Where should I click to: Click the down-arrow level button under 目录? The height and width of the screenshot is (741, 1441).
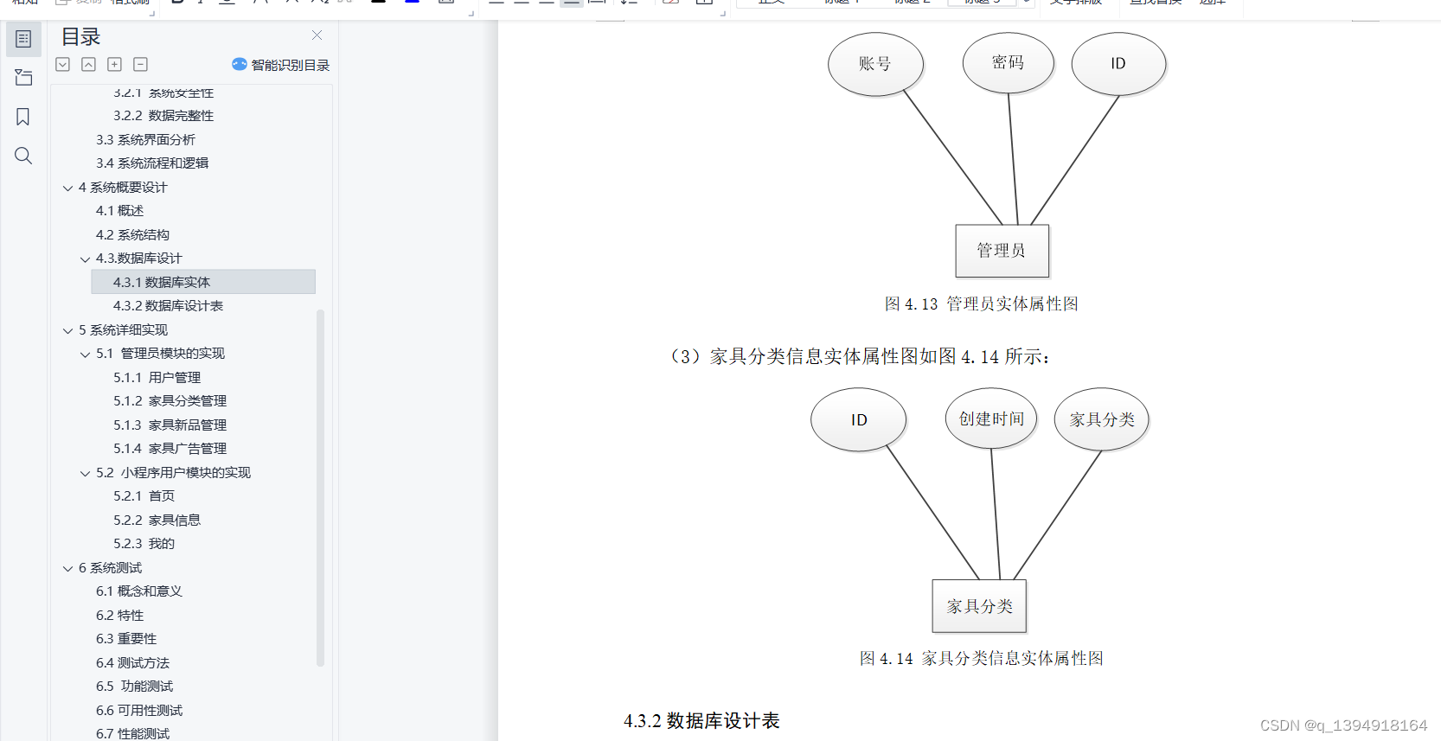point(62,64)
